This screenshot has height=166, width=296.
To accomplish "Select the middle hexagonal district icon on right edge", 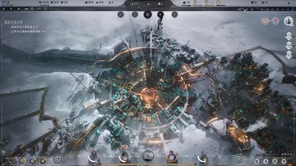I will click(289, 46).
